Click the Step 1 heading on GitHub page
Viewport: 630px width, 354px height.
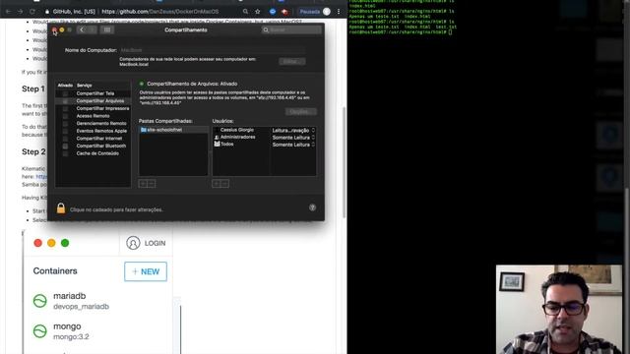(33, 88)
